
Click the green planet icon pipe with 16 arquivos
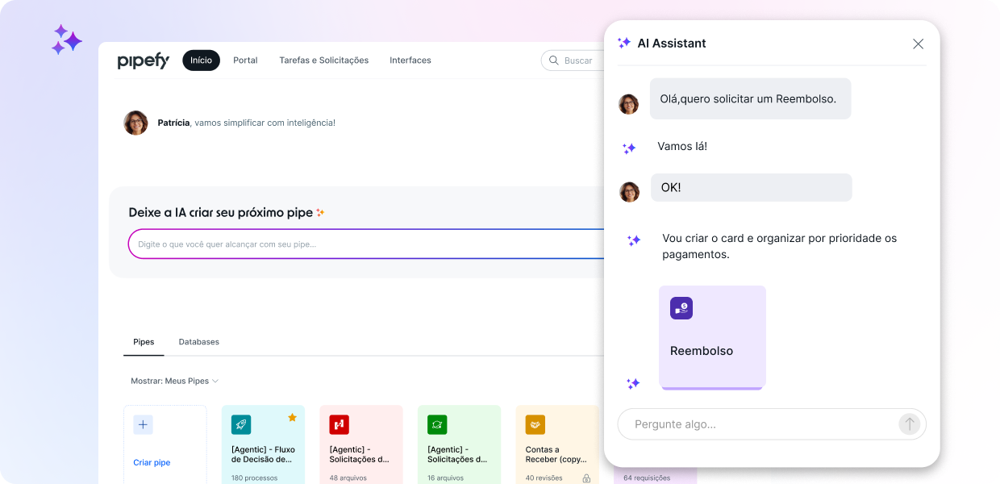point(437,424)
